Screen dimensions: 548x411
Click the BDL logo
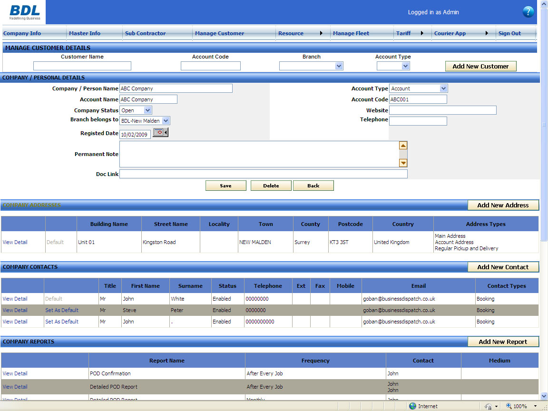click(x=24, y=12)
